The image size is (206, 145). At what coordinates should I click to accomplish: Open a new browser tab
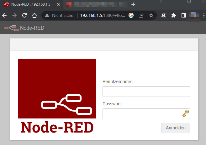[133, 4]
